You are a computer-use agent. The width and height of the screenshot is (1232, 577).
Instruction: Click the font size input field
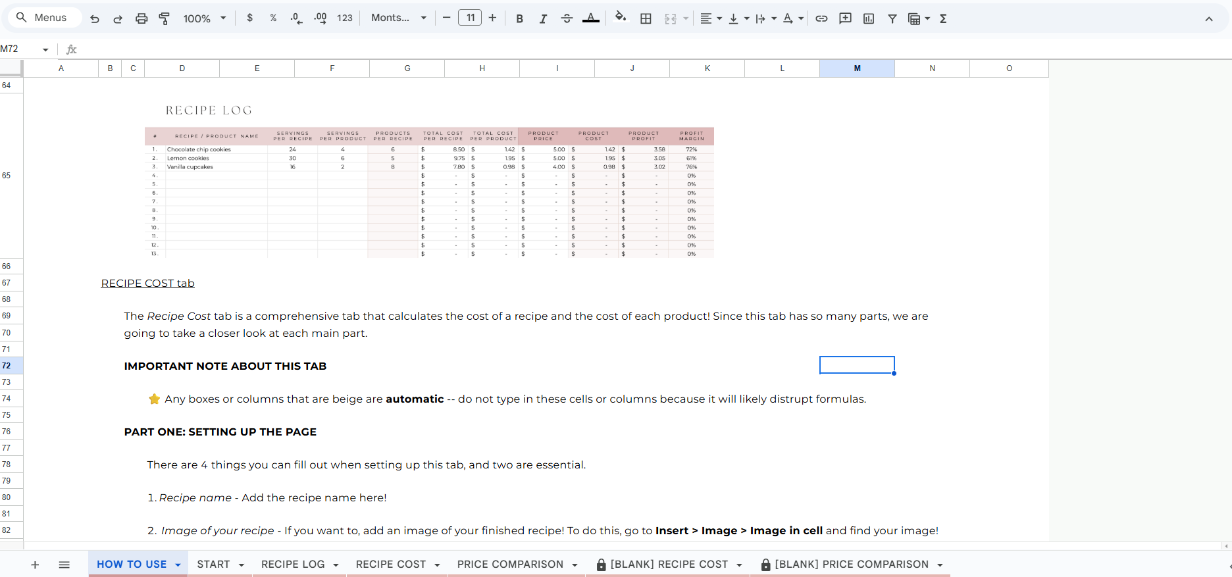pos(470,18)
